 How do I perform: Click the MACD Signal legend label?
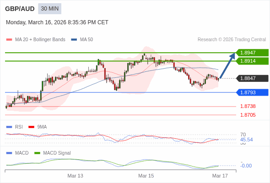57,153
